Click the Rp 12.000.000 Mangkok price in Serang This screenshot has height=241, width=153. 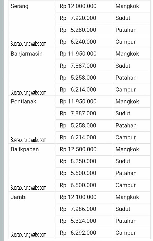click(x=78, y=6)
